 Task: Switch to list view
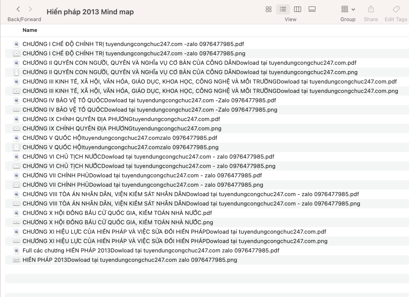point(283,9)
